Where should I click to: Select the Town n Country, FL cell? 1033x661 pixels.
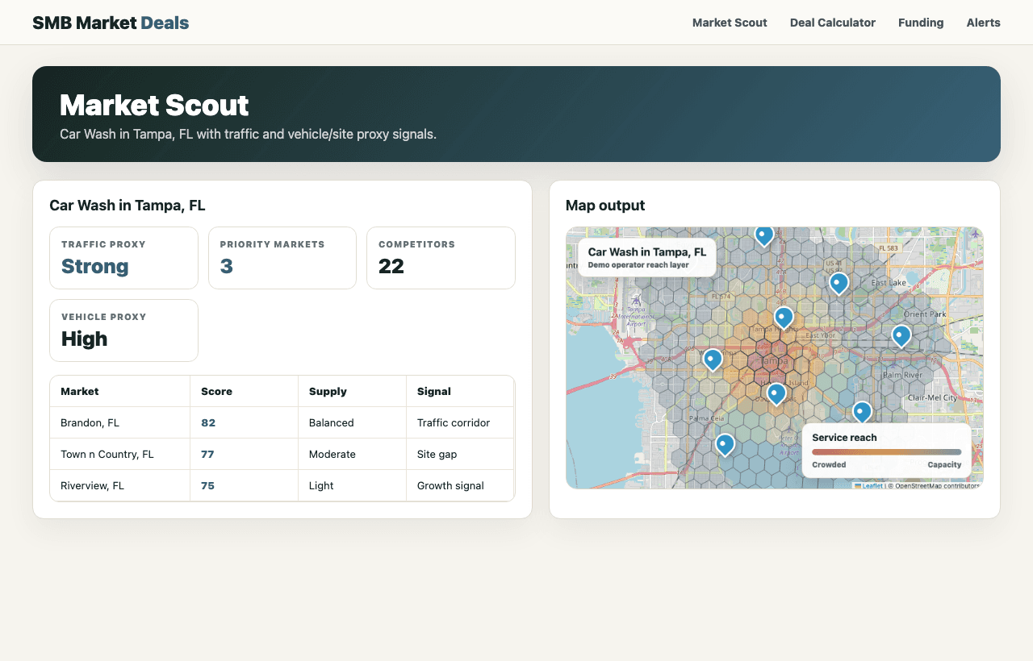pos(120,454)
